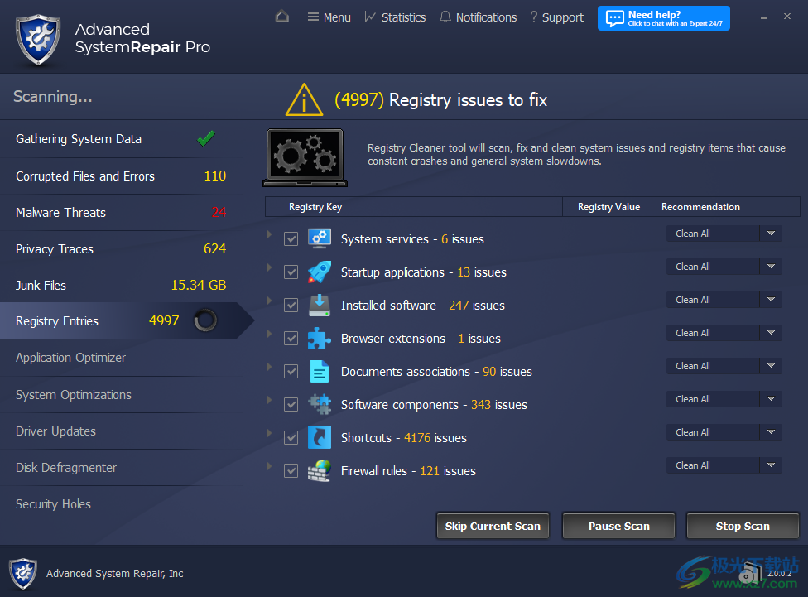Click the yellow warning triangle icon
The height and width of the screenshot is (597, 808).
304,99
